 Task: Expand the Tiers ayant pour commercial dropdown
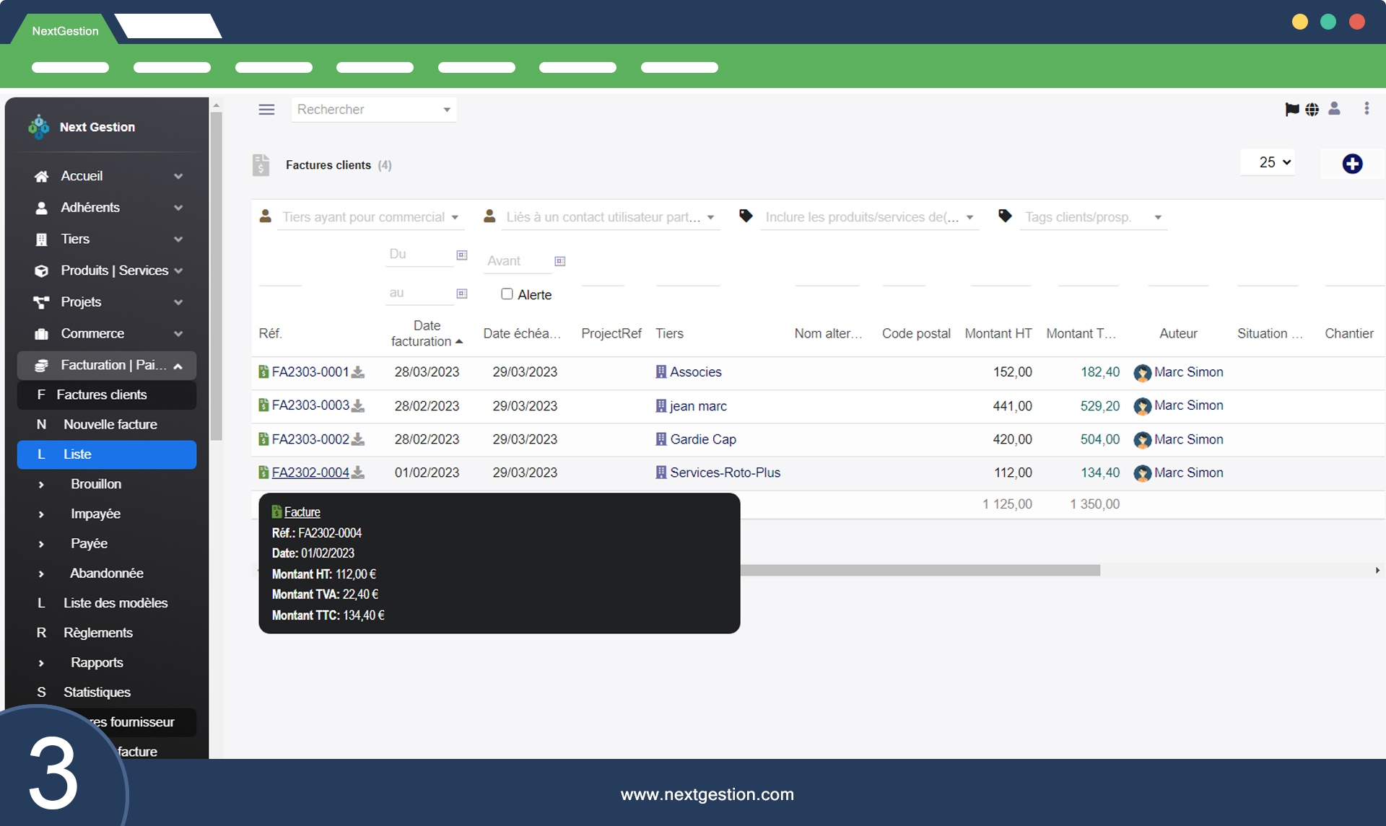370,217
